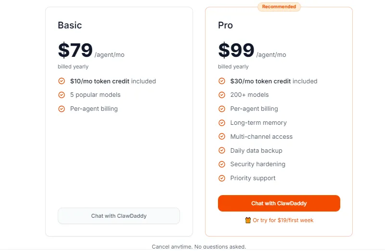Open the try for $19/first week link
The height and width of the screenshot is (251, 385).
(283, 220)
